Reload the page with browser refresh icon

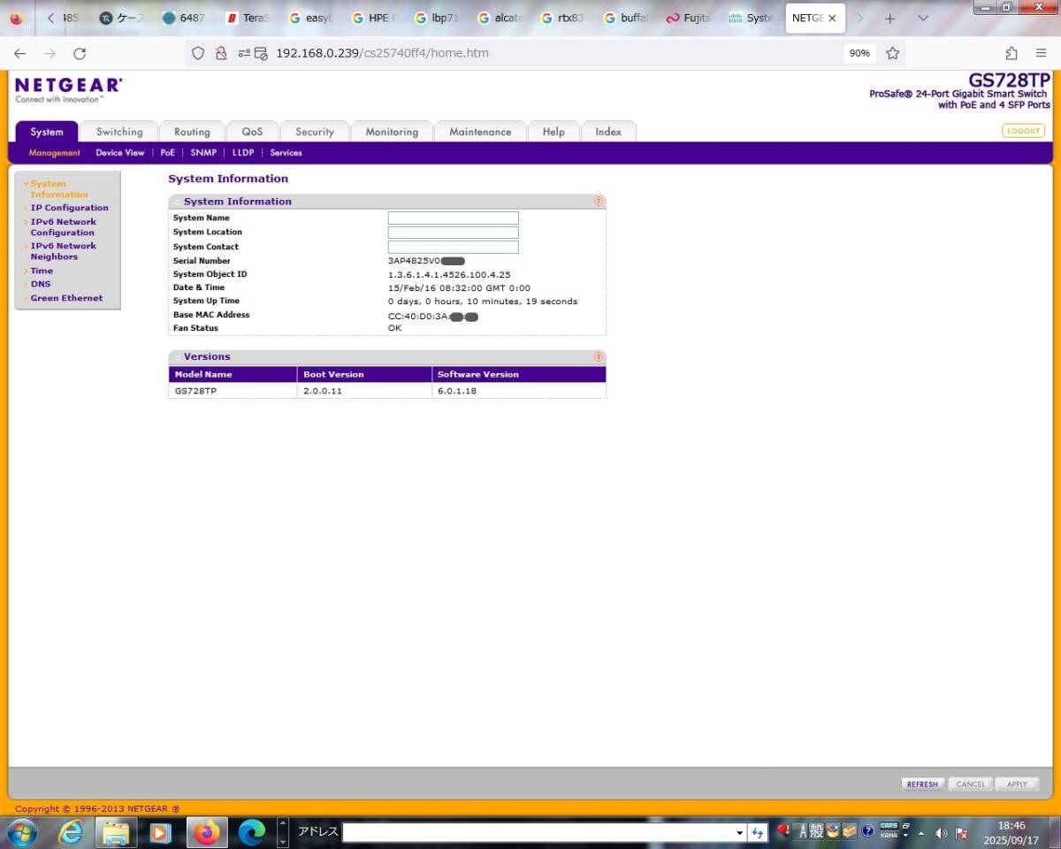pos(80,53)
